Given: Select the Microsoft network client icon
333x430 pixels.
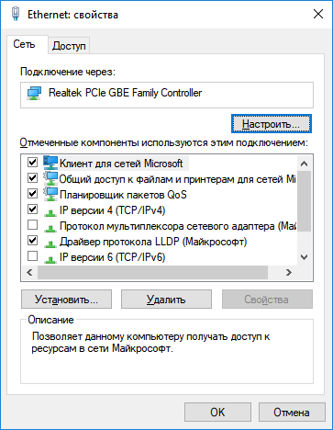Looking at the screenshot, I should (50, 163).
